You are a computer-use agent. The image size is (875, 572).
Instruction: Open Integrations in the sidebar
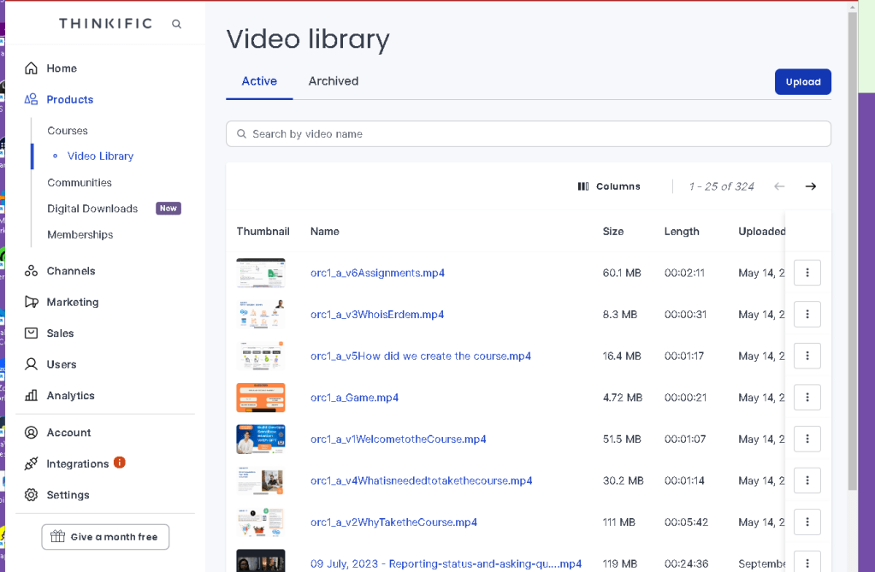point(78,463)
